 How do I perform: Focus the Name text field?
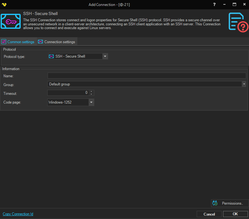tap(147, 76)
